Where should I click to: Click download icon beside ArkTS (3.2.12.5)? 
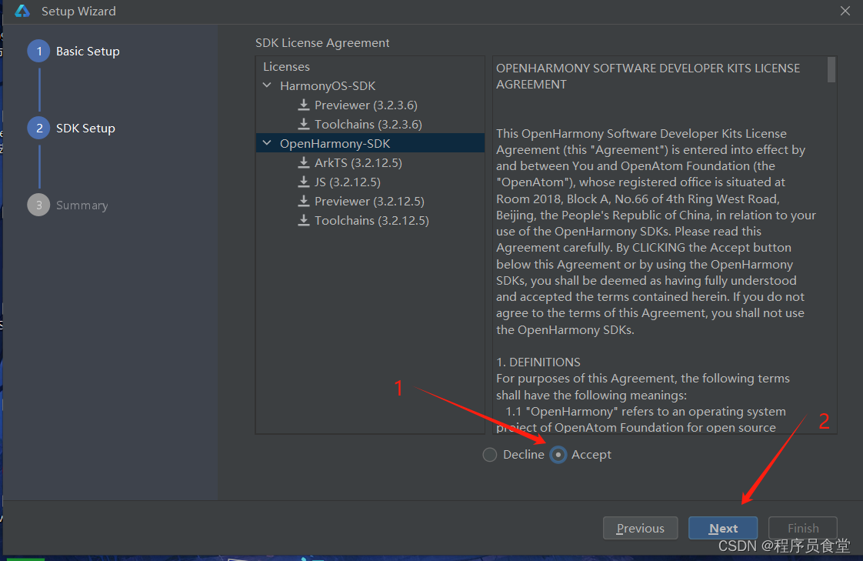coord(303,162)
